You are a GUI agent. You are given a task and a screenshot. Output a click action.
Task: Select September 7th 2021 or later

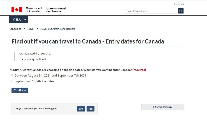(x=12, y=81)
